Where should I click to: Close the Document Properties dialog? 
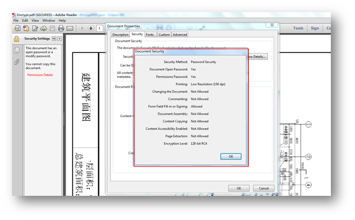click(x=272, y=25)
